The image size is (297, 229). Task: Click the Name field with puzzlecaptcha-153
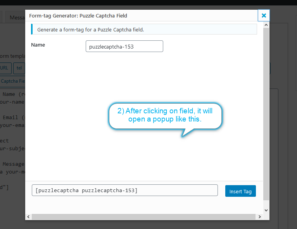point(124,47)
